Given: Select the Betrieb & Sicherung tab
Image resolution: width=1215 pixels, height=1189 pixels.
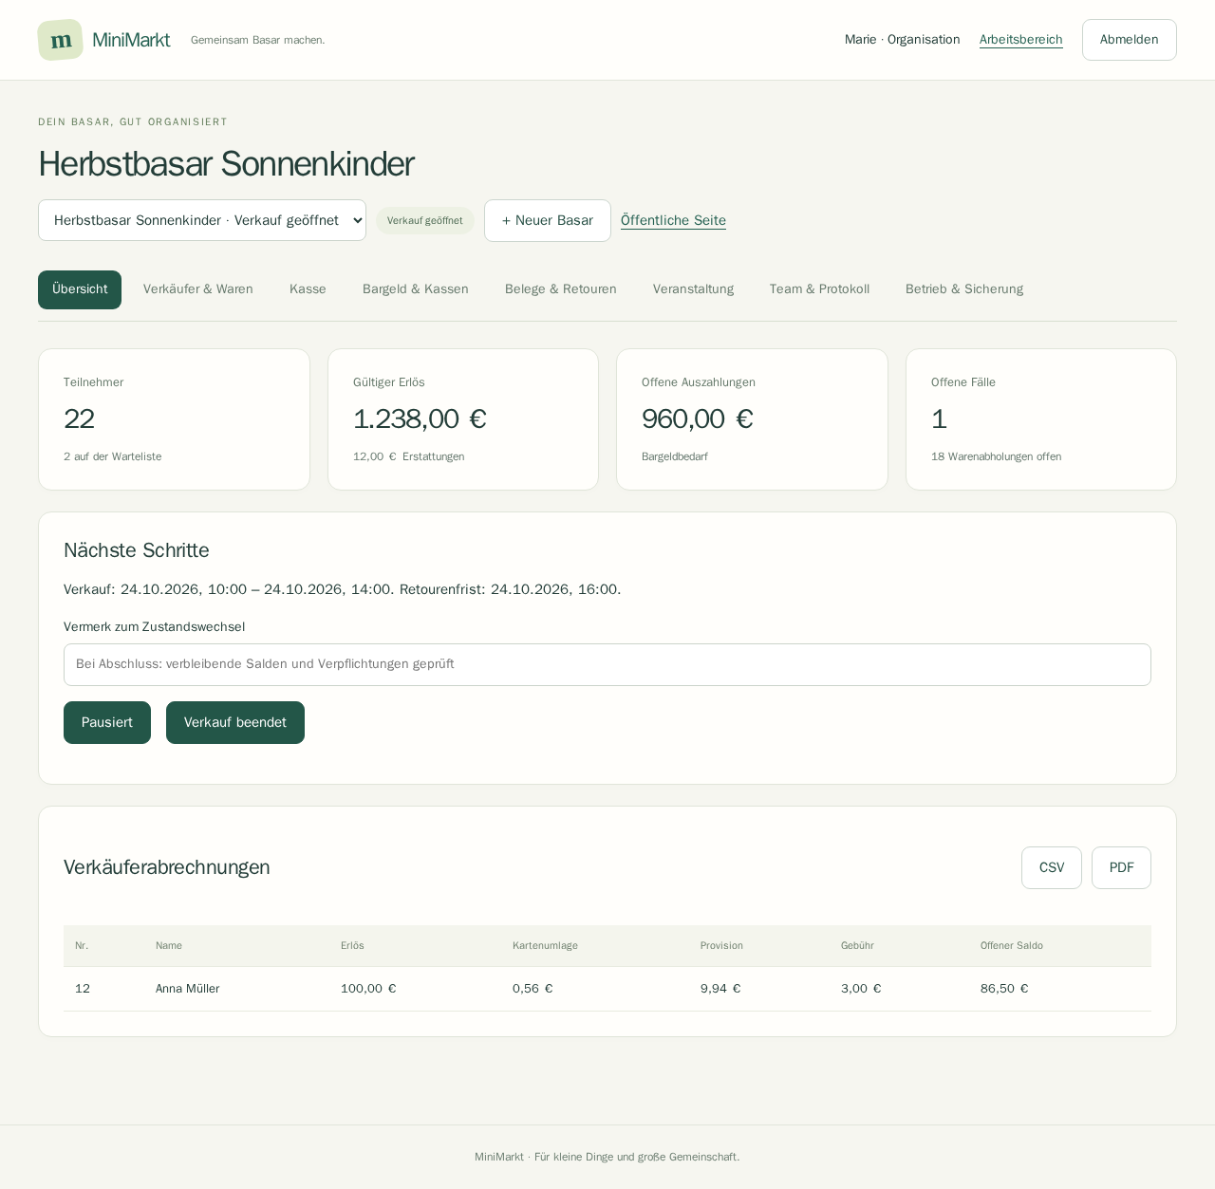Looking at the screenshot, I should coord(964,289).
